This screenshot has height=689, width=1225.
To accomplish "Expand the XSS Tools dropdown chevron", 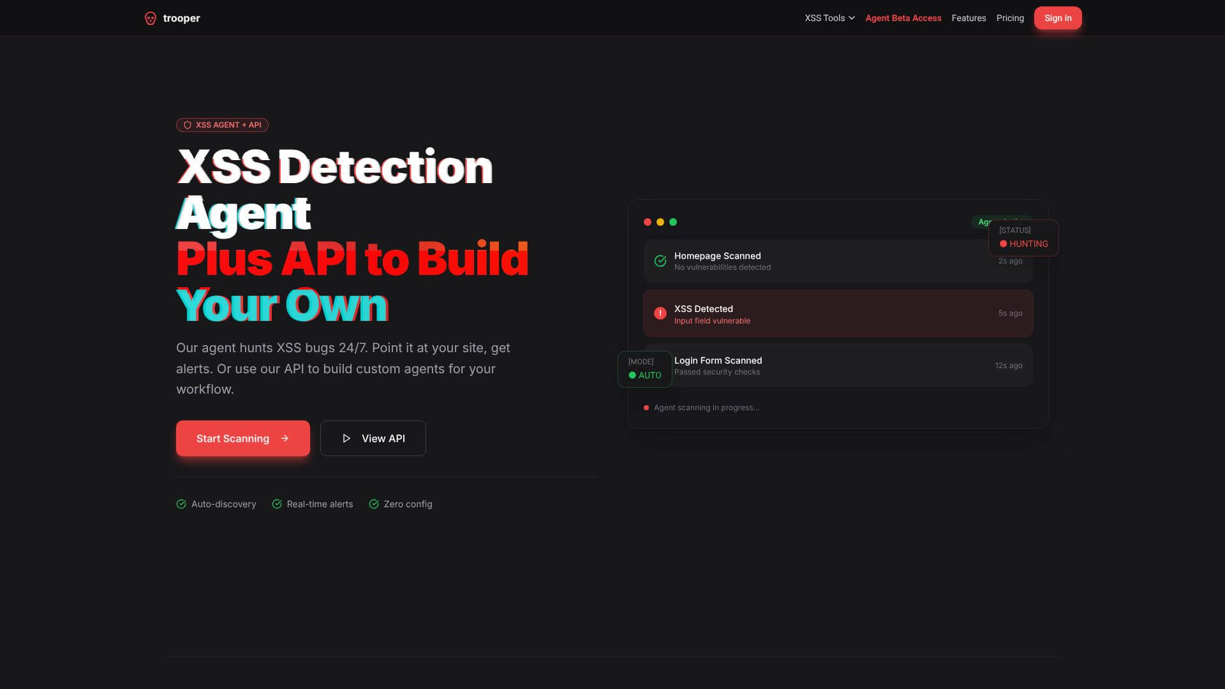I will tap(852, 19).
